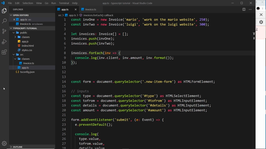Click the EXPLORER panel title
This screenshot has height=149, width=266.
pyautogui.click(x=18, y=10)
